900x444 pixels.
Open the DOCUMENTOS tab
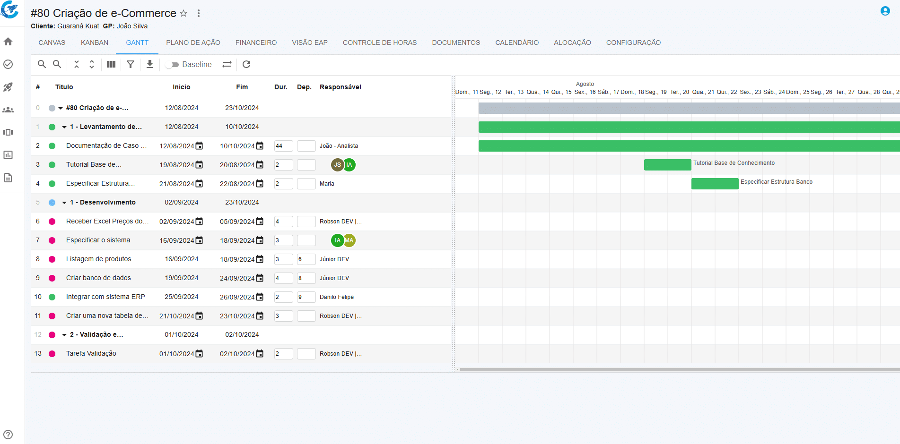coord(456,43)
